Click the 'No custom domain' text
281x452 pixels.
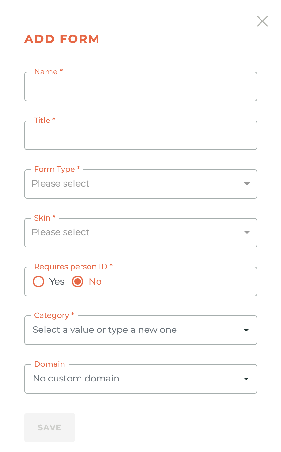pyautogui.click(x=76, y=379)
